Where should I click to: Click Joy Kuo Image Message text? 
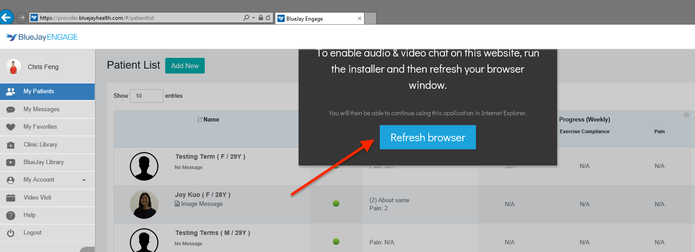click(x=202, y=204)
